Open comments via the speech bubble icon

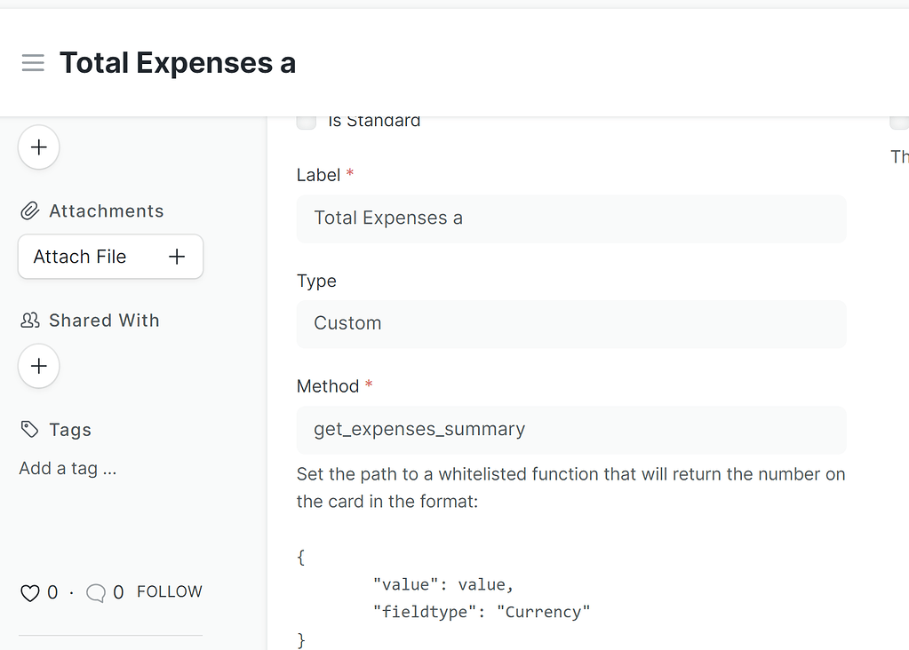coord(95,591)
